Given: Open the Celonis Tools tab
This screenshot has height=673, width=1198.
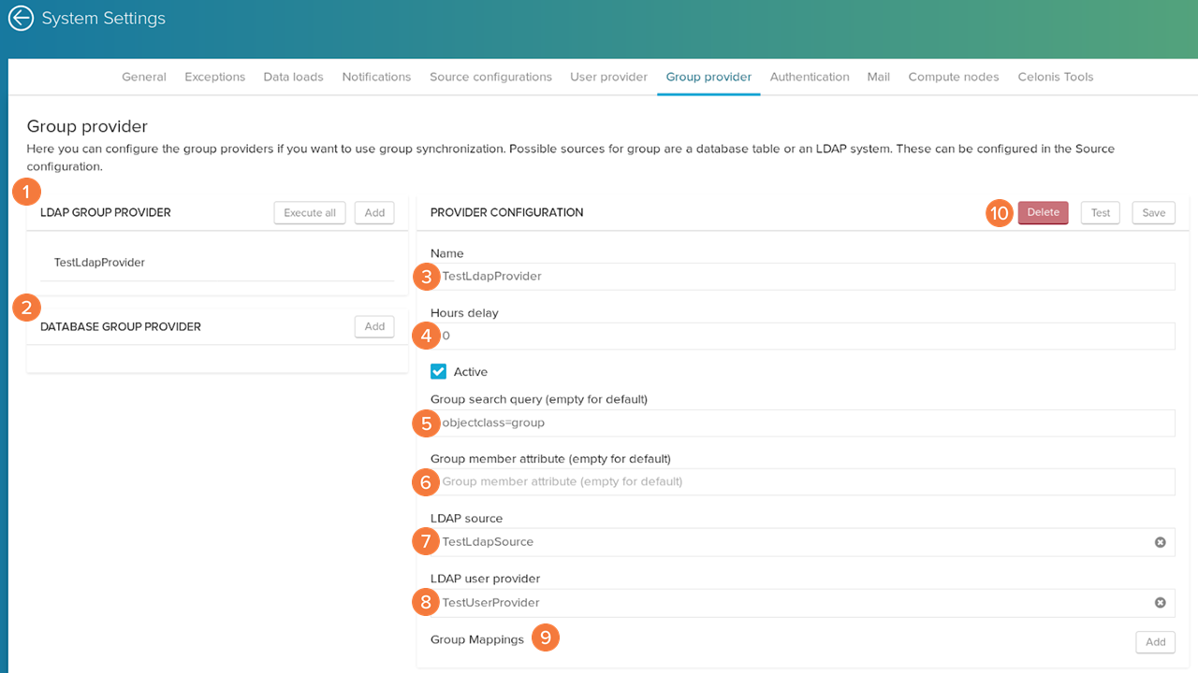Looking at the screenshot, I should coord(1055,77).
